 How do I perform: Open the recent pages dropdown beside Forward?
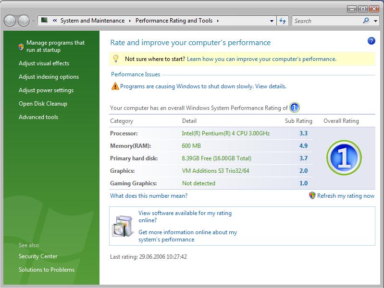click(33, 21)
